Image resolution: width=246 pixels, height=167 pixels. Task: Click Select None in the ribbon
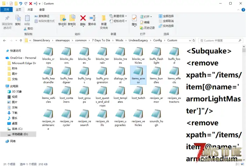pos(166,21)
